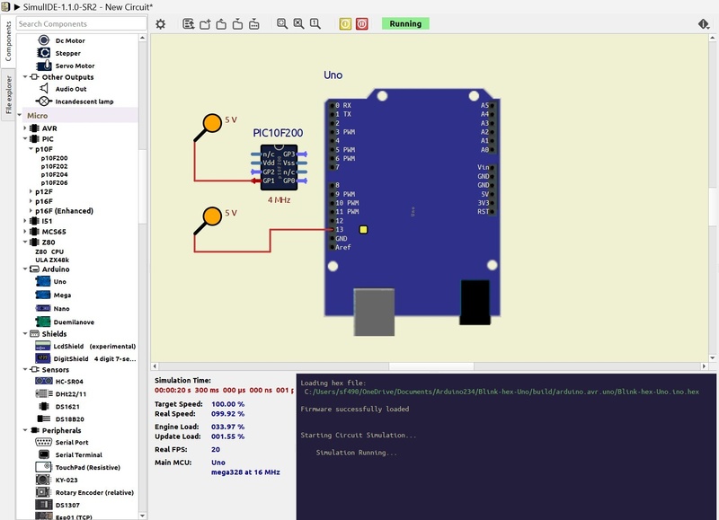Click the circuit canvas horizontal scrollbar

click(x=431, y=366)
